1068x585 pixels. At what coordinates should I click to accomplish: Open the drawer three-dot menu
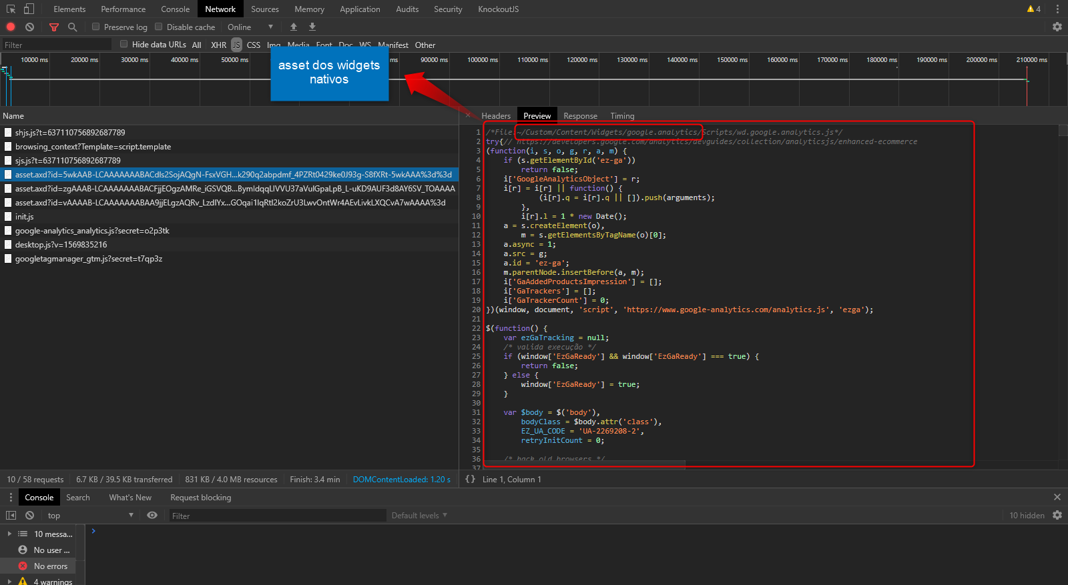click(x=11, y=498)
